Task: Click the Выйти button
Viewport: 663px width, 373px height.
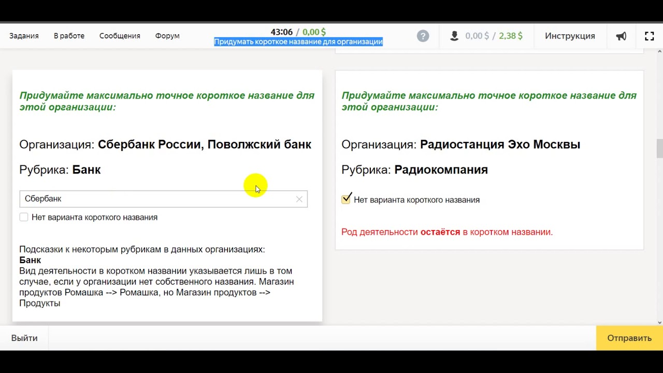Action: click(24, 338)
